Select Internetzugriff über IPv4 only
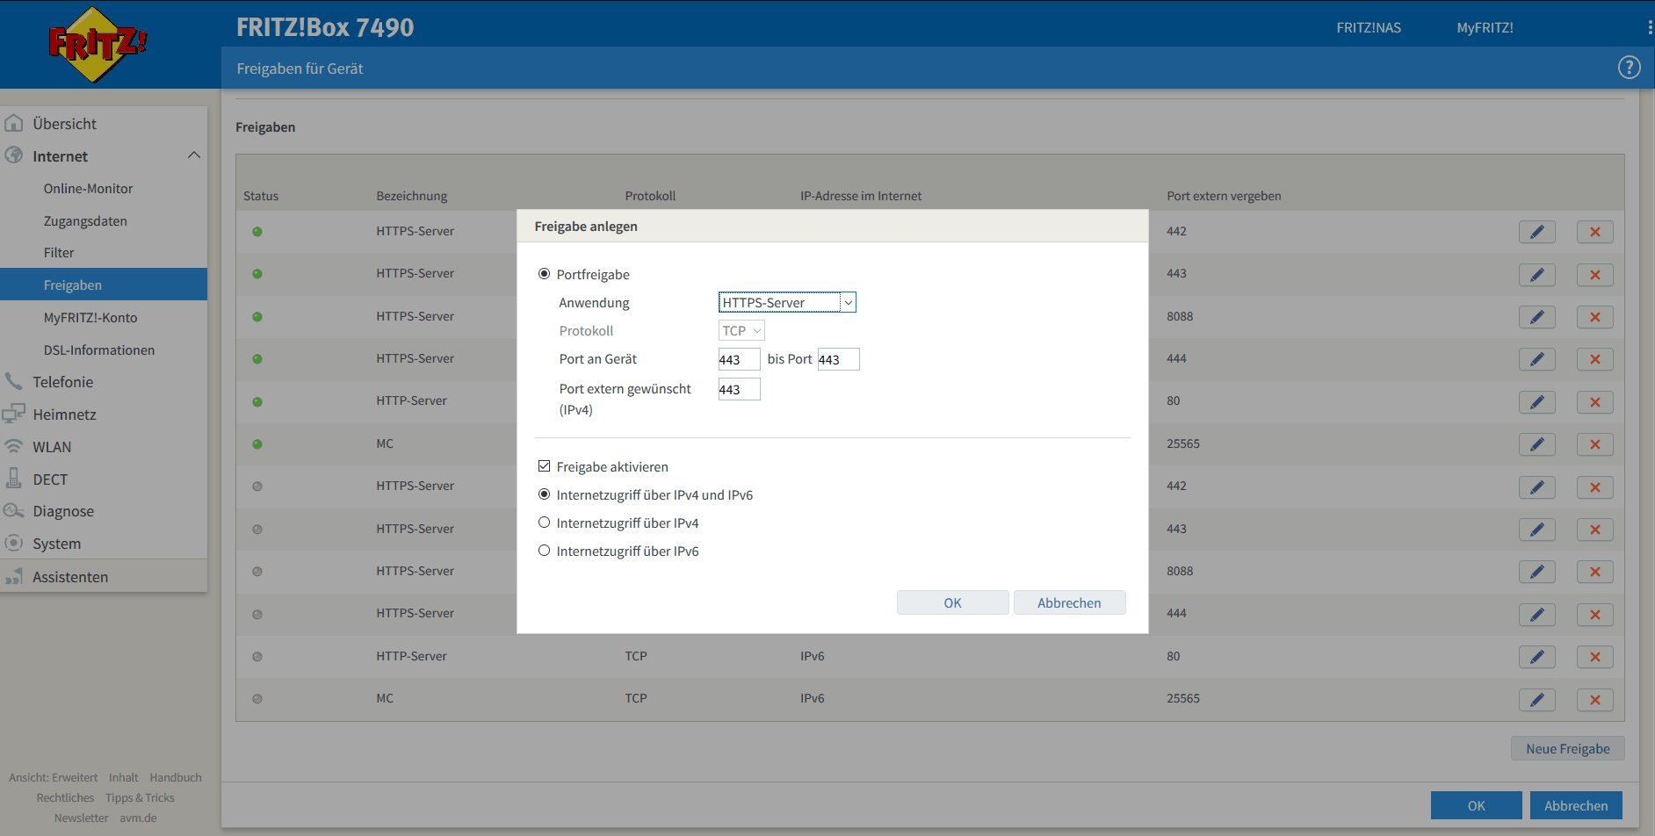1655x836 pixels. (x=544, y=522)
